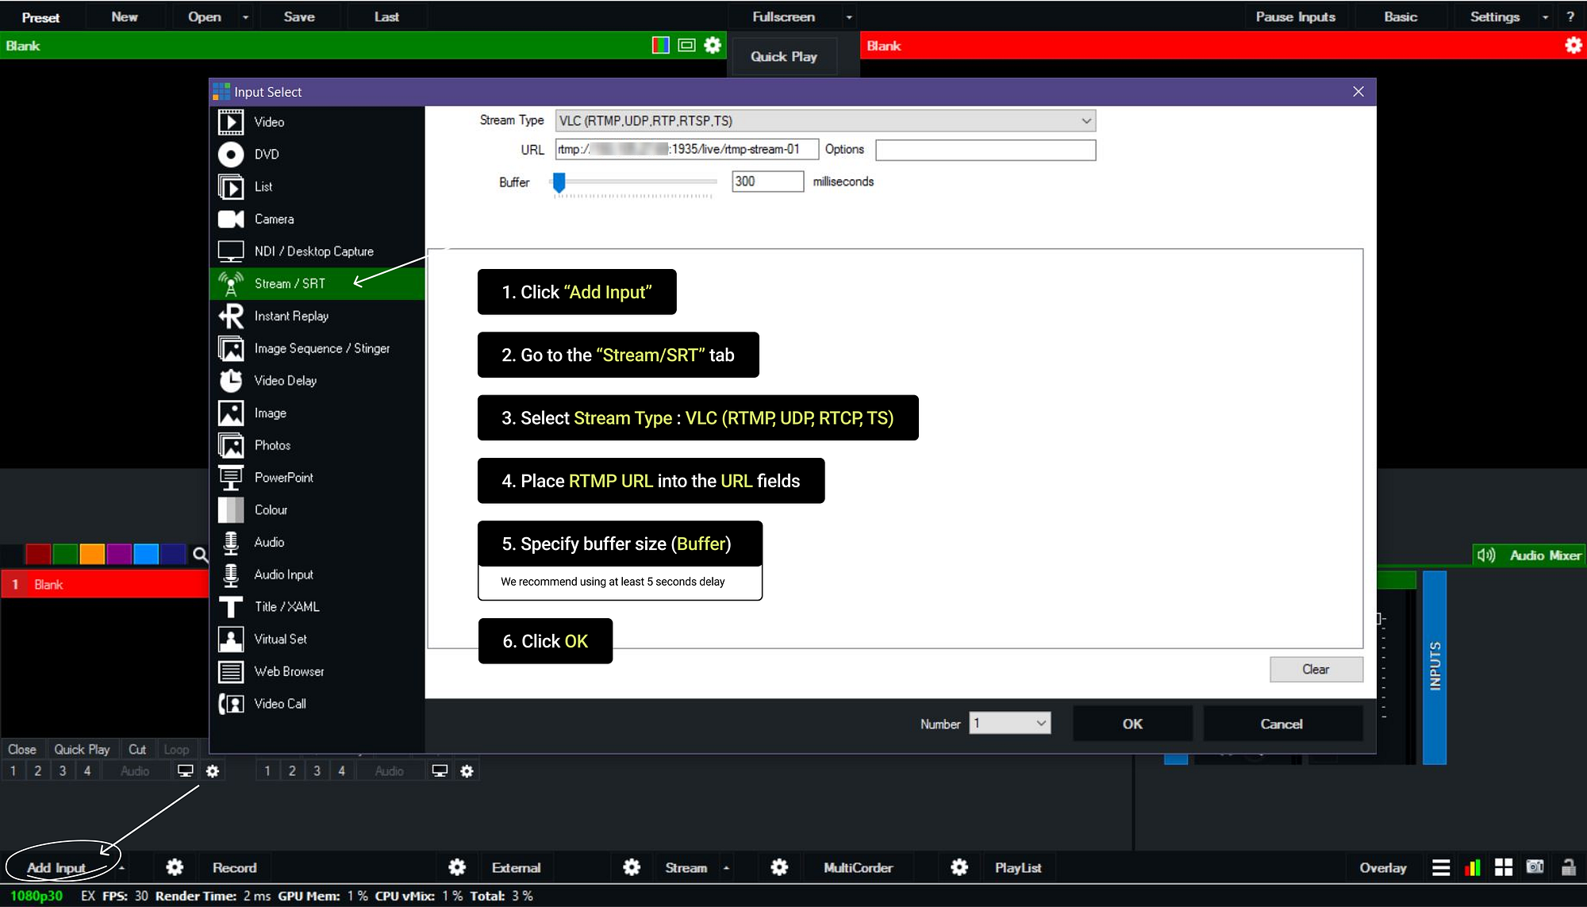Screen dimensions: 1587x907
Task: Open output window settings gear
Action: (x=1574, y=46)
